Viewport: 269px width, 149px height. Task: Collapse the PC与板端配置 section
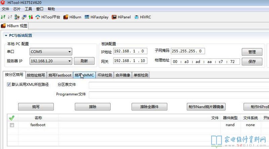point(6,35)
